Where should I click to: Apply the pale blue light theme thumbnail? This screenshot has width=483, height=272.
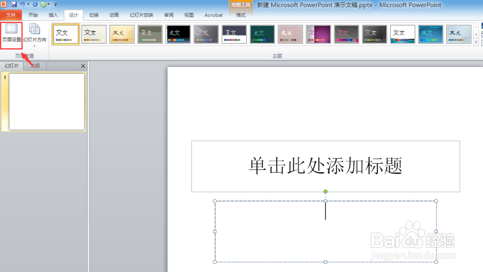tap(458, 34)
